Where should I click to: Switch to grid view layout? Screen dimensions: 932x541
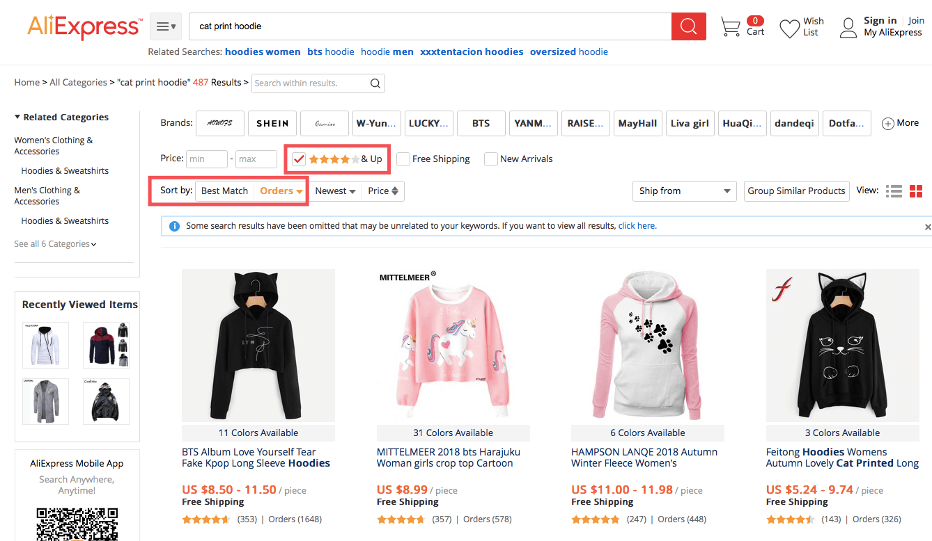(915, 191)
